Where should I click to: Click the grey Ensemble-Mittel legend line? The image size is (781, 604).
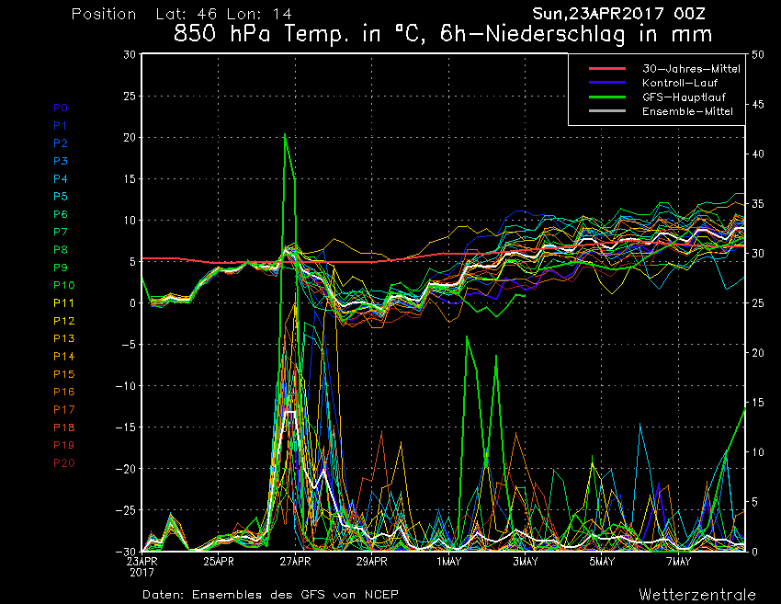pyautogui.click(x=607, y=110)
